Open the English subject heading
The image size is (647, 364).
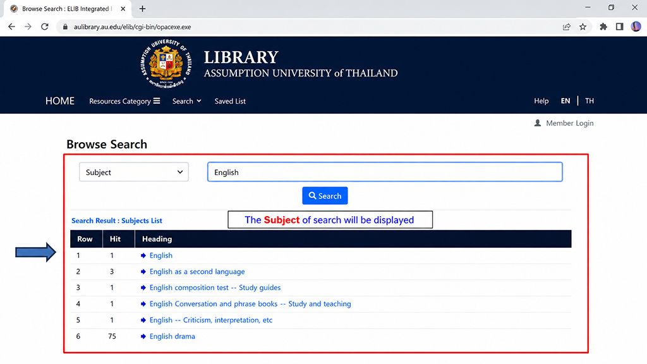click(x=161, y=255)
